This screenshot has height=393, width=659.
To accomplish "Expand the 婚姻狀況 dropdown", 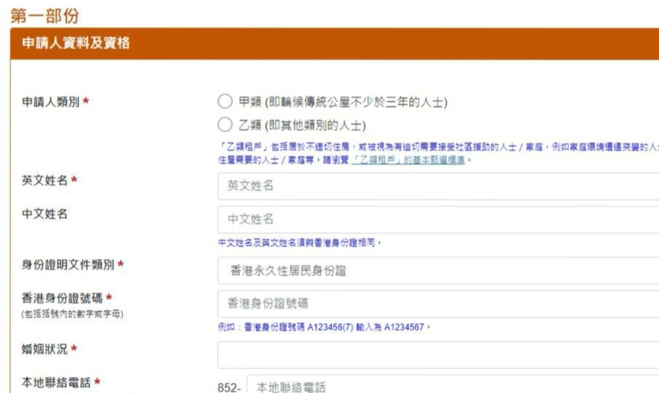I will [x=437, y=354].
